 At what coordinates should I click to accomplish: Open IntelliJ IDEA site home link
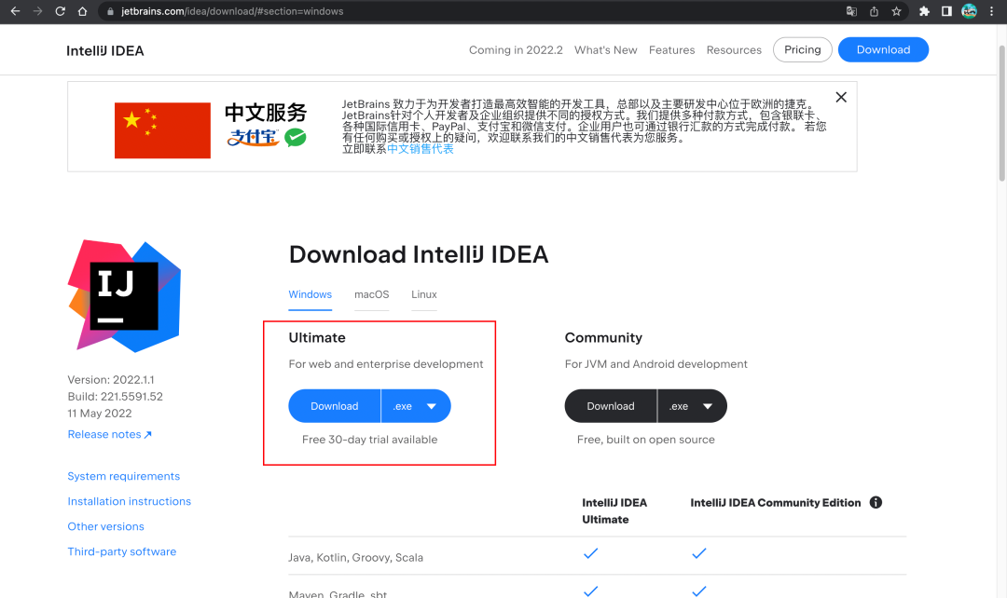(x=105, y=50)
